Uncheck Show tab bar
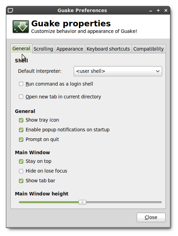The image size is (178, 236). [21, 181]
